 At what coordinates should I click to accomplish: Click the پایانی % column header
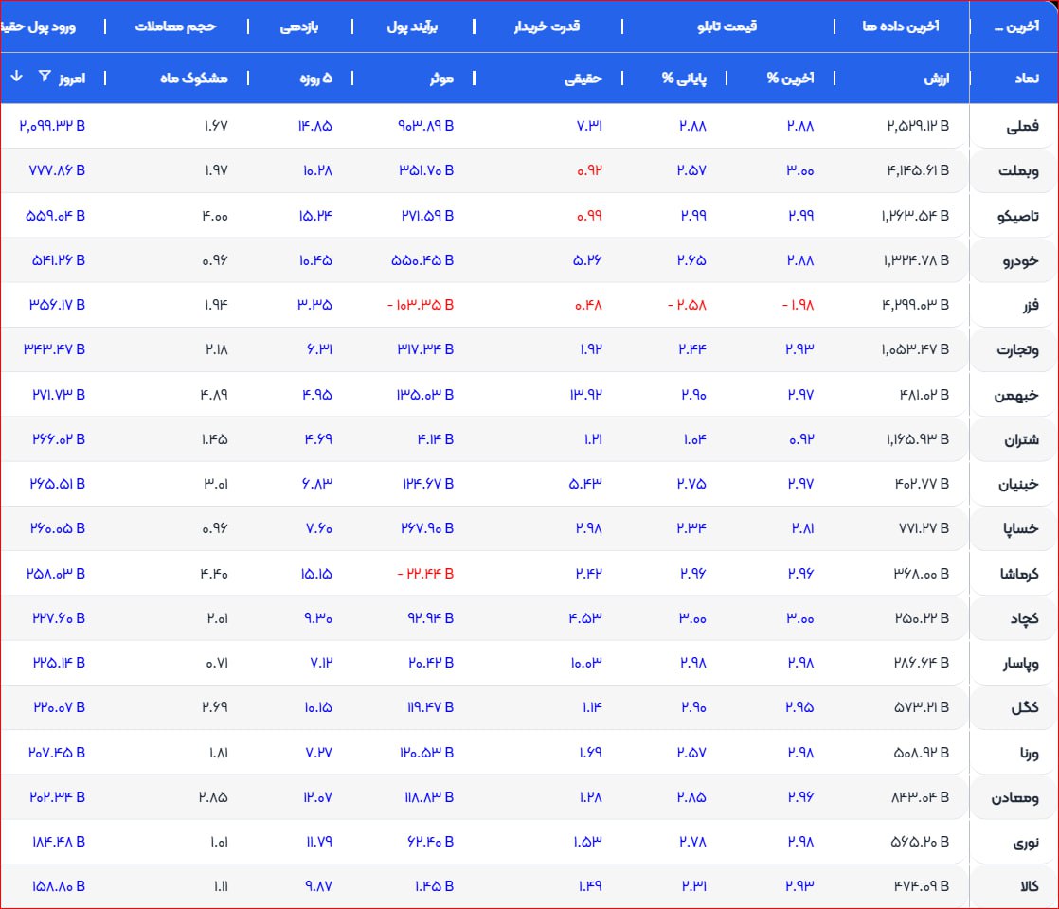(x=684, y=79)
